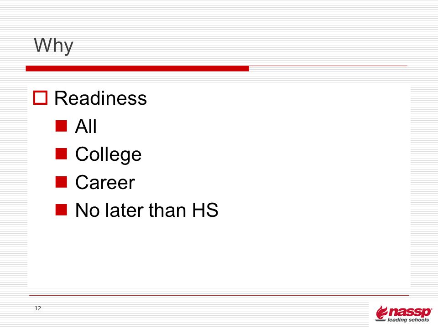The width and height of the screenshot is (438, 328).
Task: Click the red bullet before No later than HS
Action: click(61, 210)
